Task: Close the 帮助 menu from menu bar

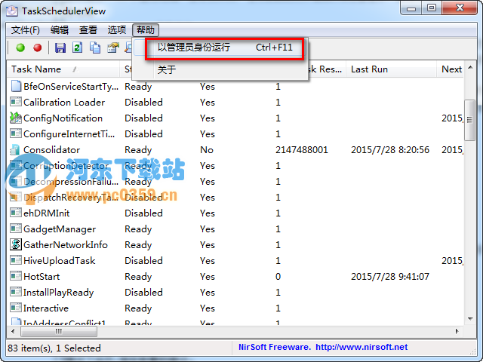Action: coord(146,30)
